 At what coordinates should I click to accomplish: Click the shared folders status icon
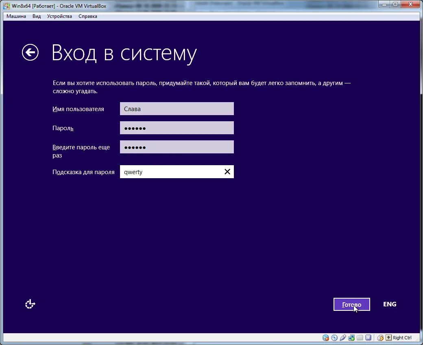360,337
